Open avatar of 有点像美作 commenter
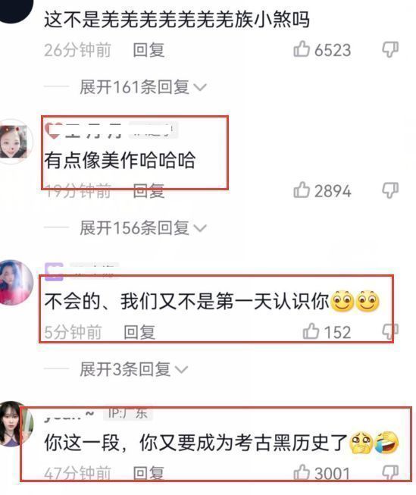This screenshot has height=495, width=416. point(14,142)
